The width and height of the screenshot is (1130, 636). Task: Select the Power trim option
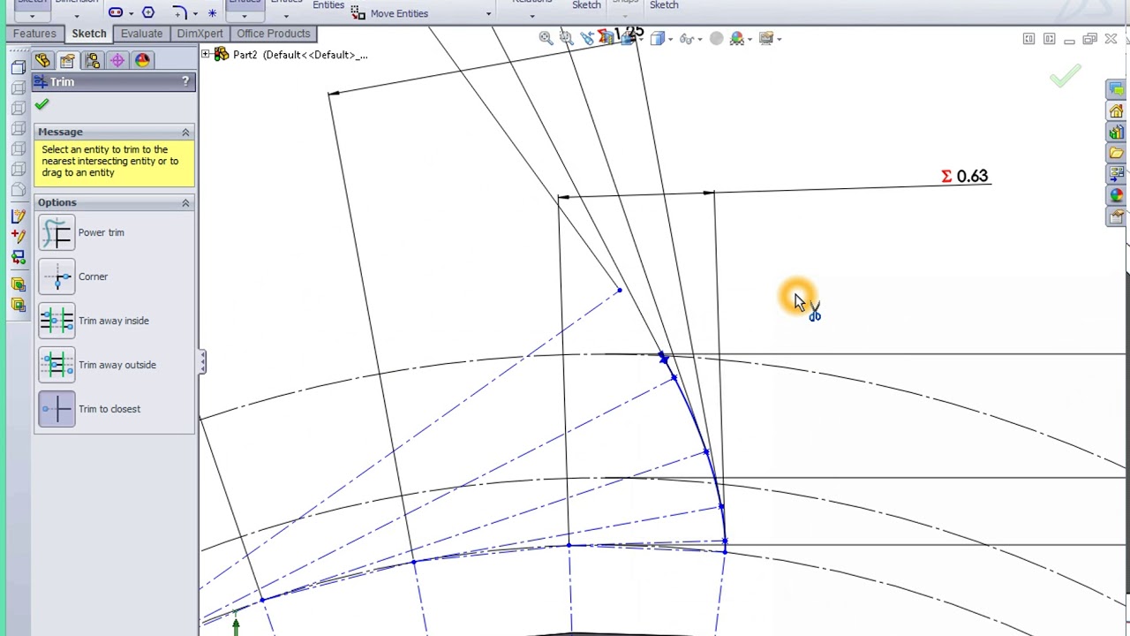pos(56,233)
